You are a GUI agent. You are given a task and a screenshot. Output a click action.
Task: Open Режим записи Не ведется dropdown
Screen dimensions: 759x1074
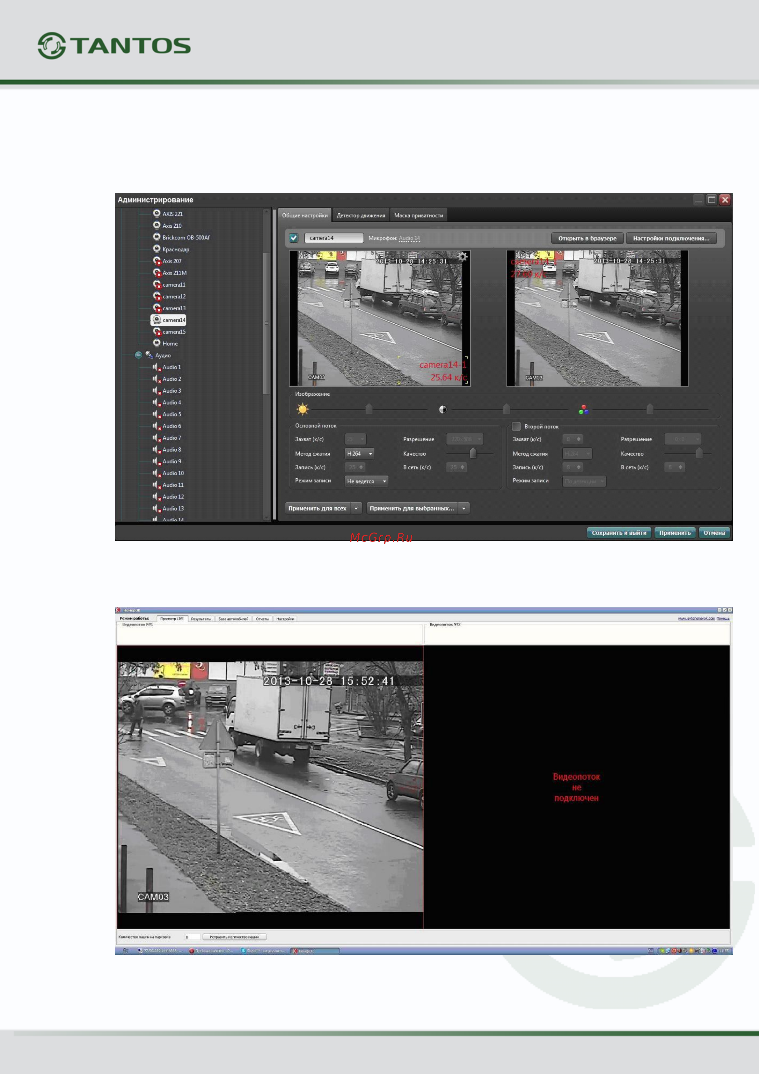366,481
